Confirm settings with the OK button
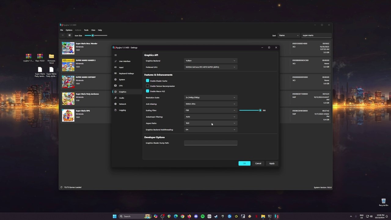Screen dimensions: 391x220 (244, 163)
